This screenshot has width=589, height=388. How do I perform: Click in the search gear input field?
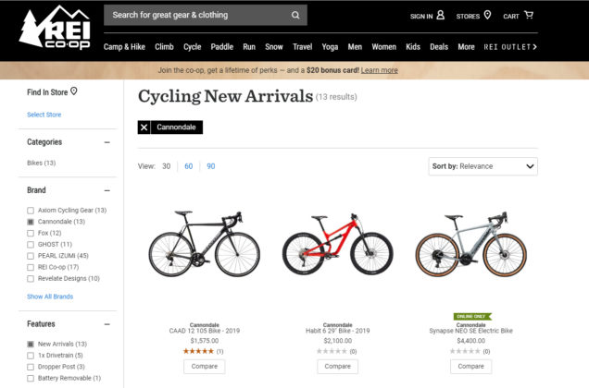pos(194,16)
